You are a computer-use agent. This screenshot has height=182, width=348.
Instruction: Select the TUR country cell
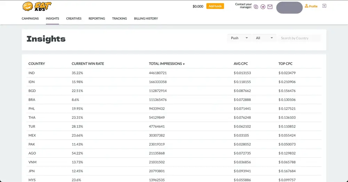32,126
